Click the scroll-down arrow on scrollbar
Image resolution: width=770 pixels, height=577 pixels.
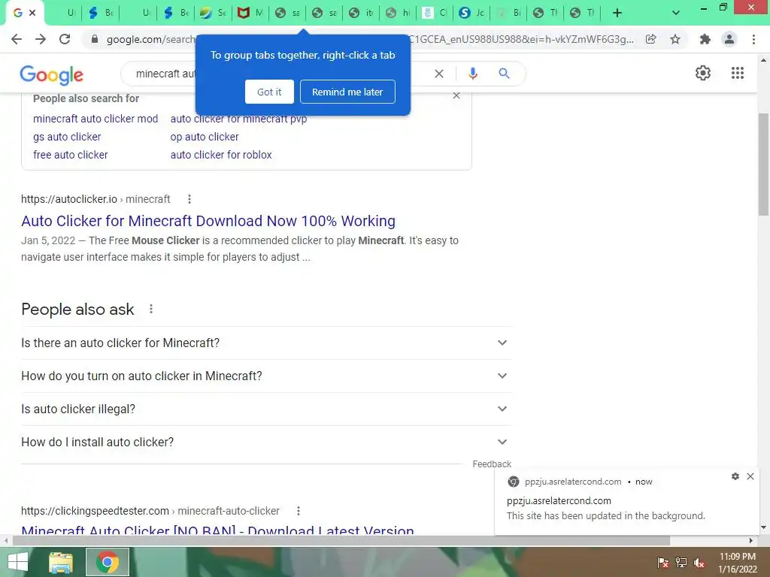pos(763,528)
